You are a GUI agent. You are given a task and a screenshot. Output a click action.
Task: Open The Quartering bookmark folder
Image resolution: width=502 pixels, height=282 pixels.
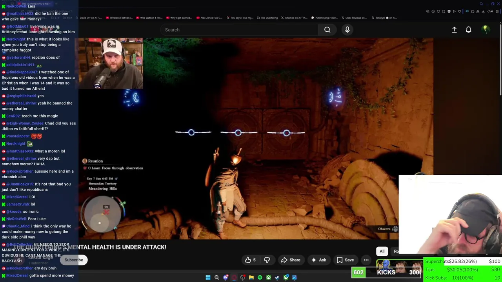(x=267, y=18)
